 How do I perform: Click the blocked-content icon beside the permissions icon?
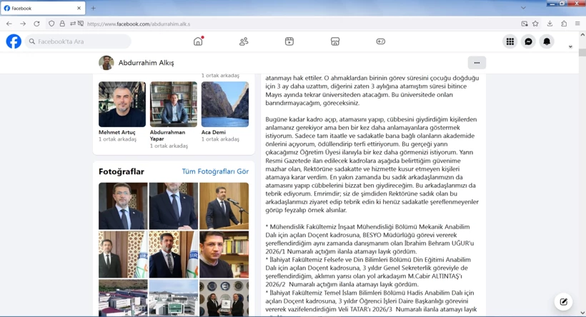(x=80, y=24)
